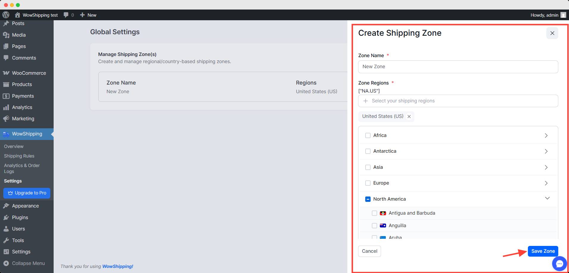Expand the Africa region list

pos(546,135)
